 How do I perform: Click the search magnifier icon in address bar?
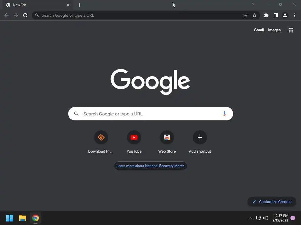(x=37, y=15)
